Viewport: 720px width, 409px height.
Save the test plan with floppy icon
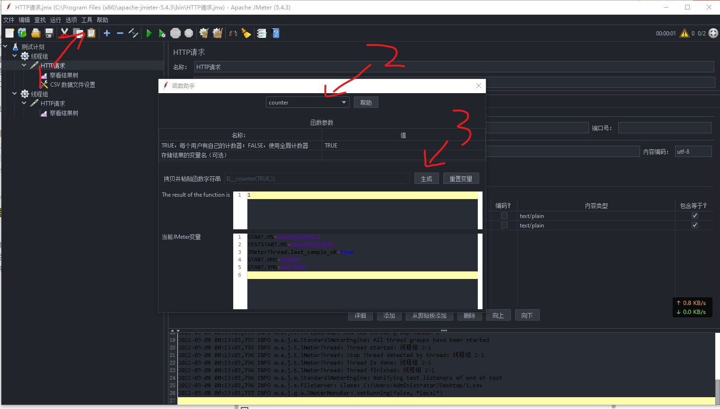point(49,33)
